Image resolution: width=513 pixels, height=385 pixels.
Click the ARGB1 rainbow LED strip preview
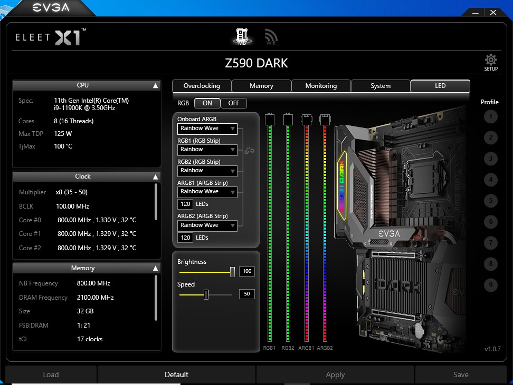[x=307, y=234]
